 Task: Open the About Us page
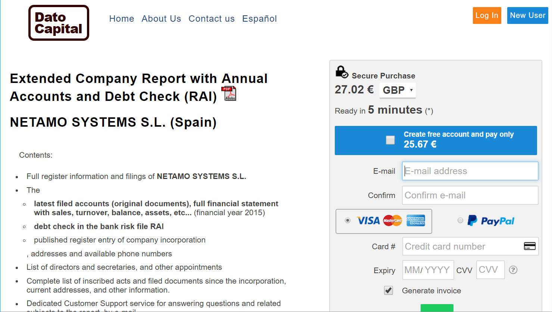(x=161, y=19)
